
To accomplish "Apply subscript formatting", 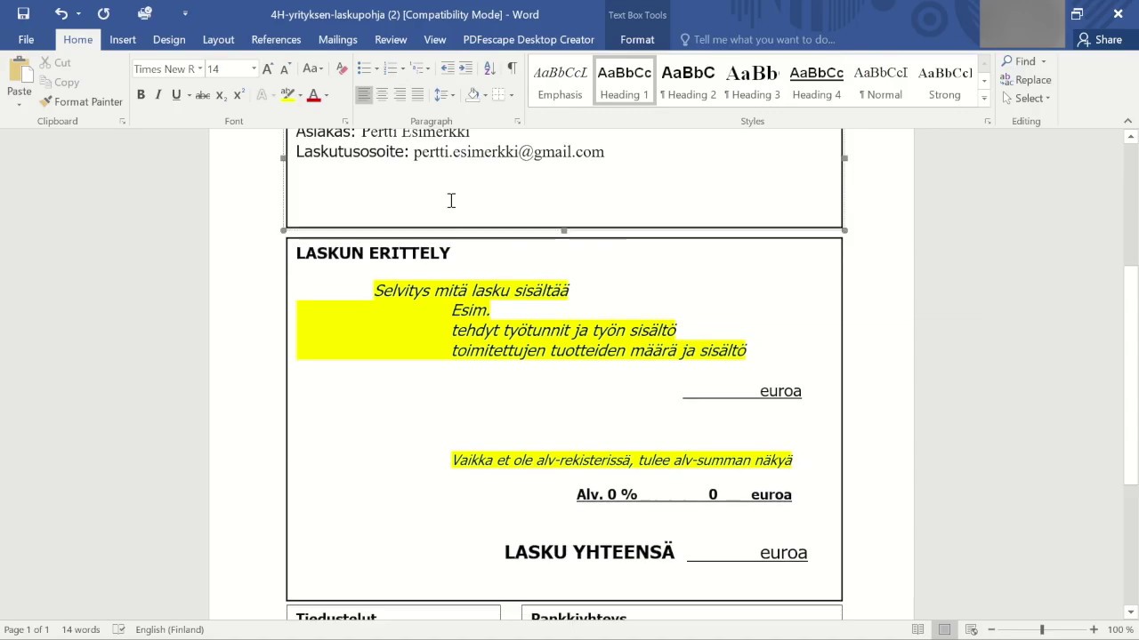I will tap(221, 95).
